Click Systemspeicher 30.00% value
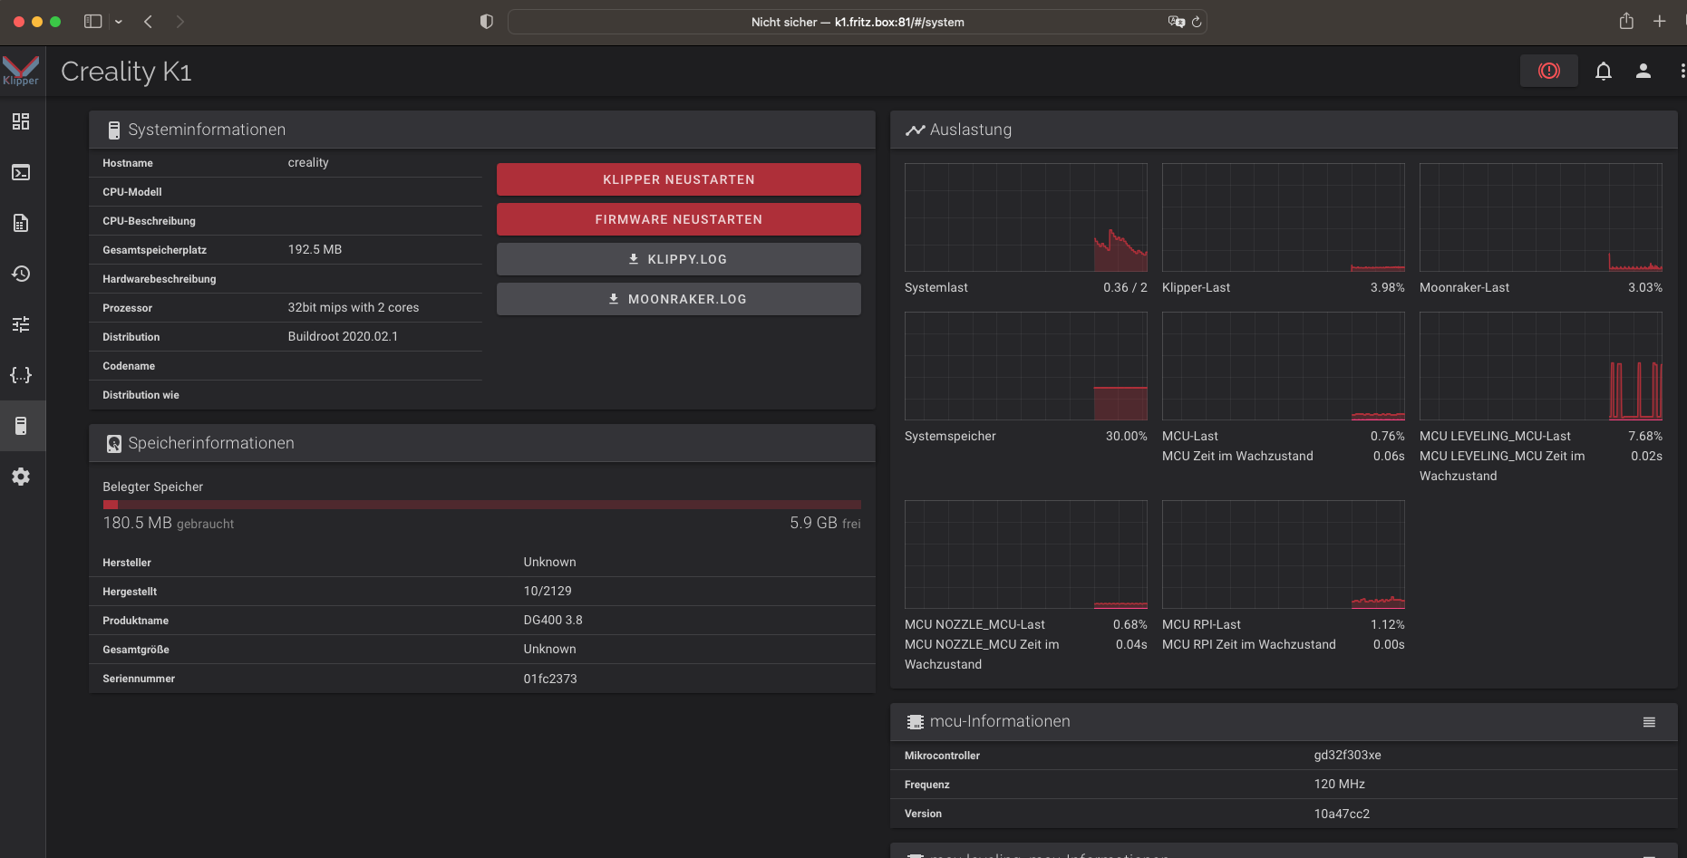 (1126, 436)
